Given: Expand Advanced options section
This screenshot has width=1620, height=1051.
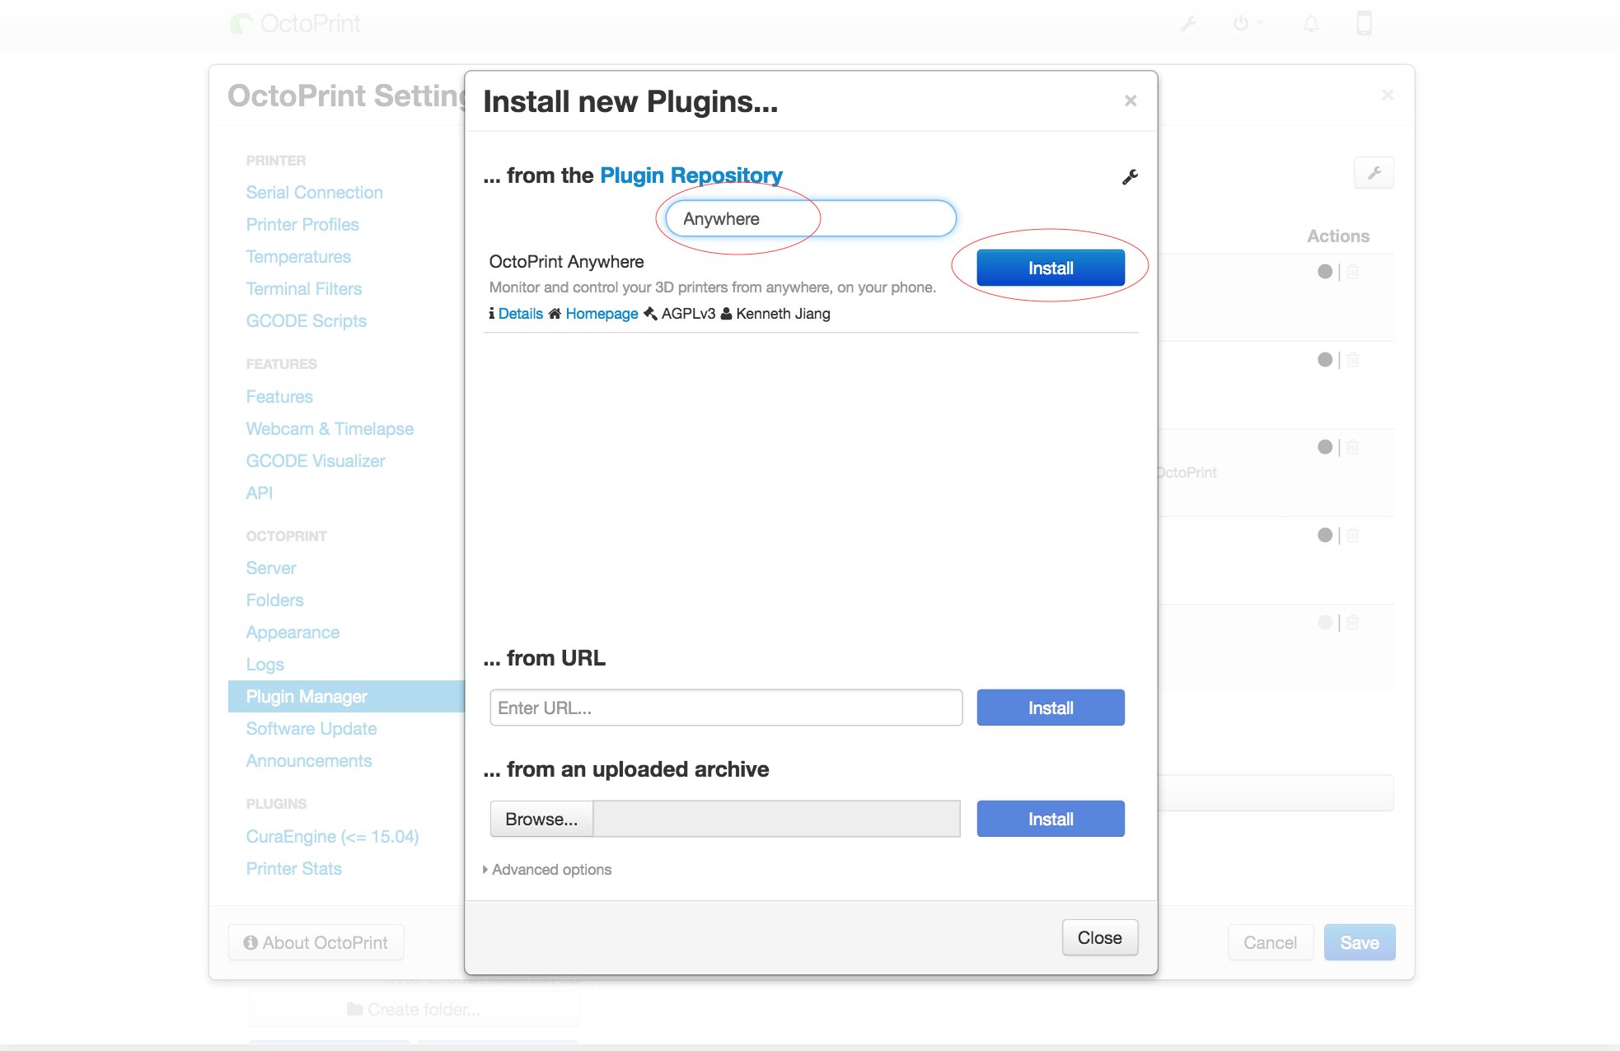Looking at the screenshot, I should click(x=548, y=870).
